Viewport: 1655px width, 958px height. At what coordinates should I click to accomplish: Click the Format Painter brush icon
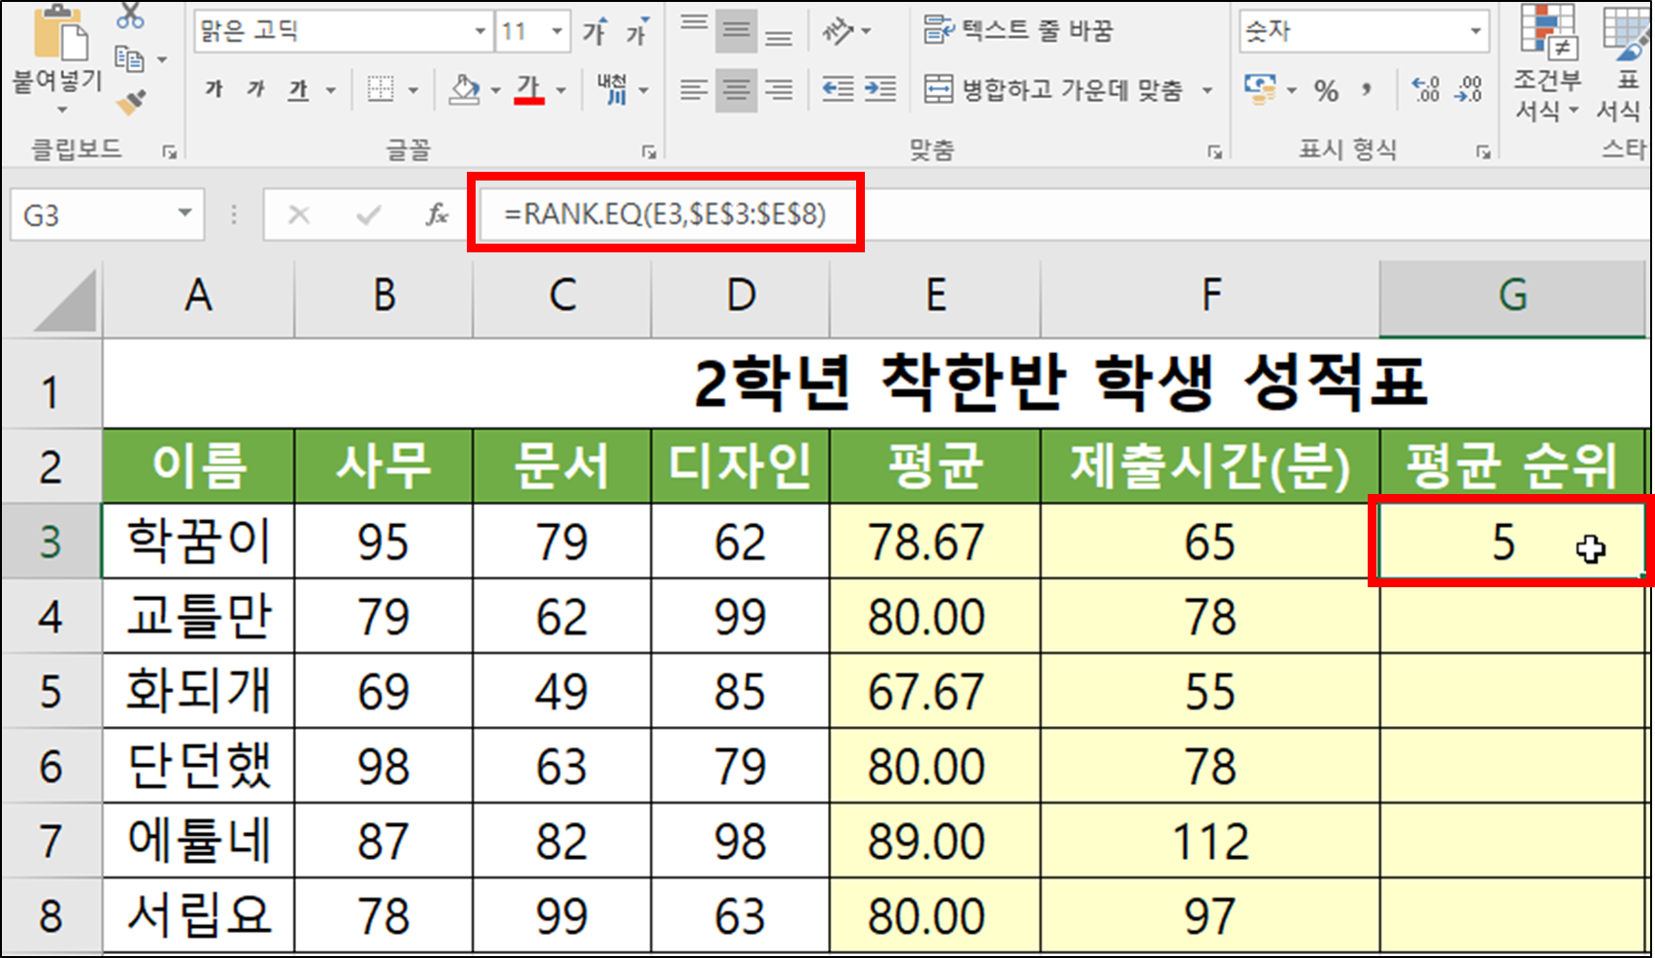[130, 102]
